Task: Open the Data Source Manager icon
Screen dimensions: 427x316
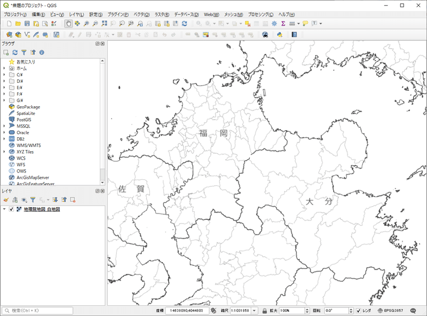Action: point(9,35)
